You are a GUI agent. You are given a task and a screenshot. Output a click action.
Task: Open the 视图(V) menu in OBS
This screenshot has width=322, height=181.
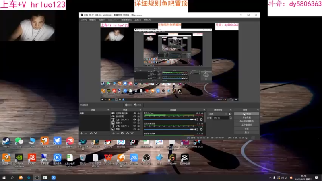point(102,20)
